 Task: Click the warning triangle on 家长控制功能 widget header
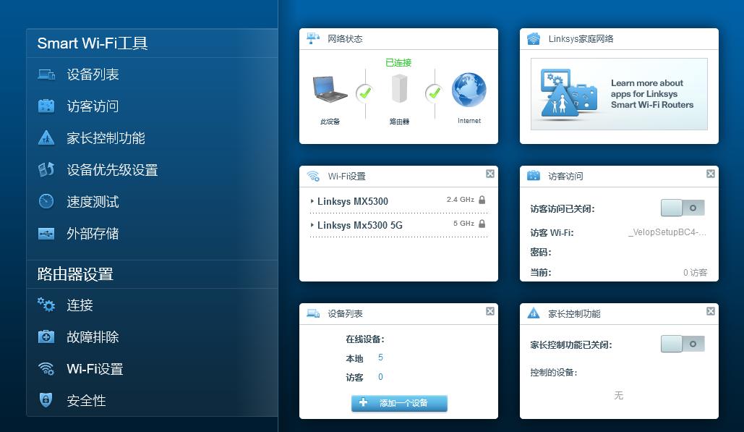coord(533,313)
